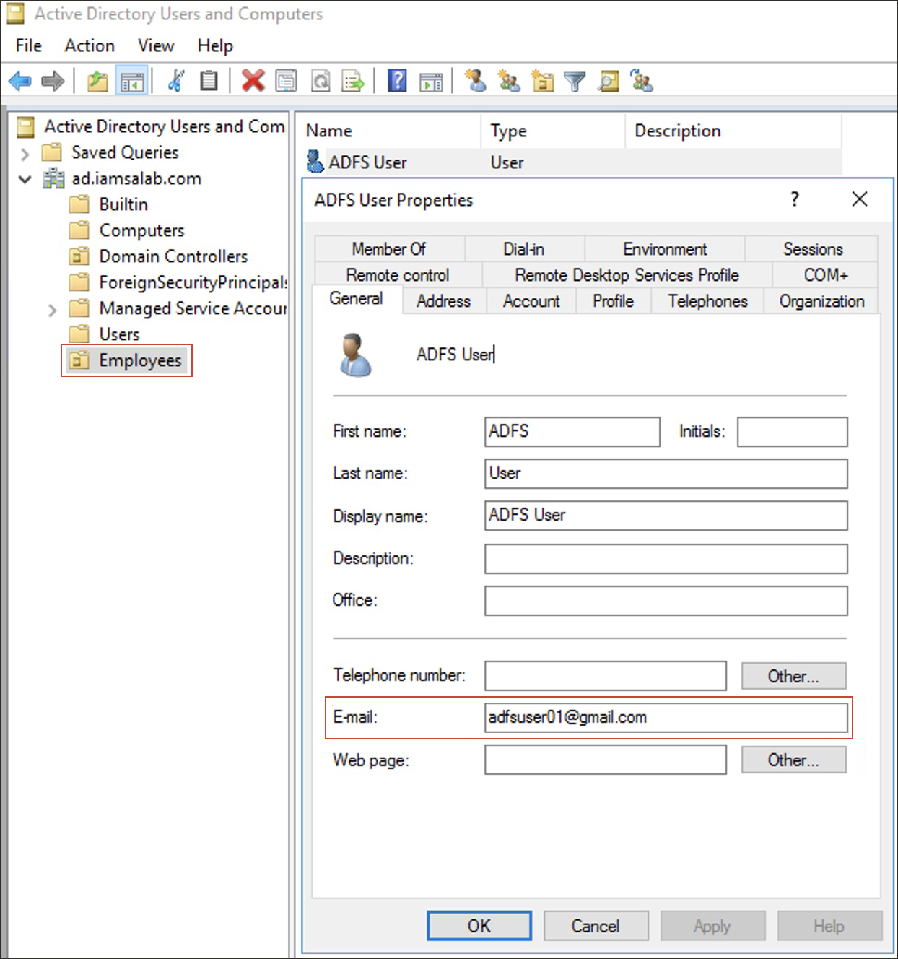Collapse the ad.iamsalab.com domain node
The image size is (898, 959).
pyautogui.click(x=24, y=179)
